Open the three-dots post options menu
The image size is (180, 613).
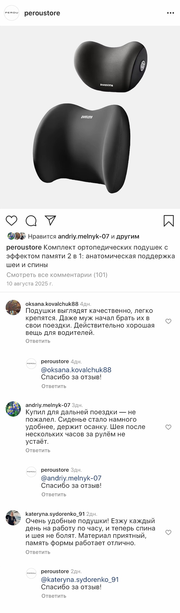pos(170,13)
